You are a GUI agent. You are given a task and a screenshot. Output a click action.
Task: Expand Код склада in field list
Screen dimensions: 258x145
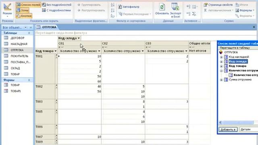click(x=221, y=62)
